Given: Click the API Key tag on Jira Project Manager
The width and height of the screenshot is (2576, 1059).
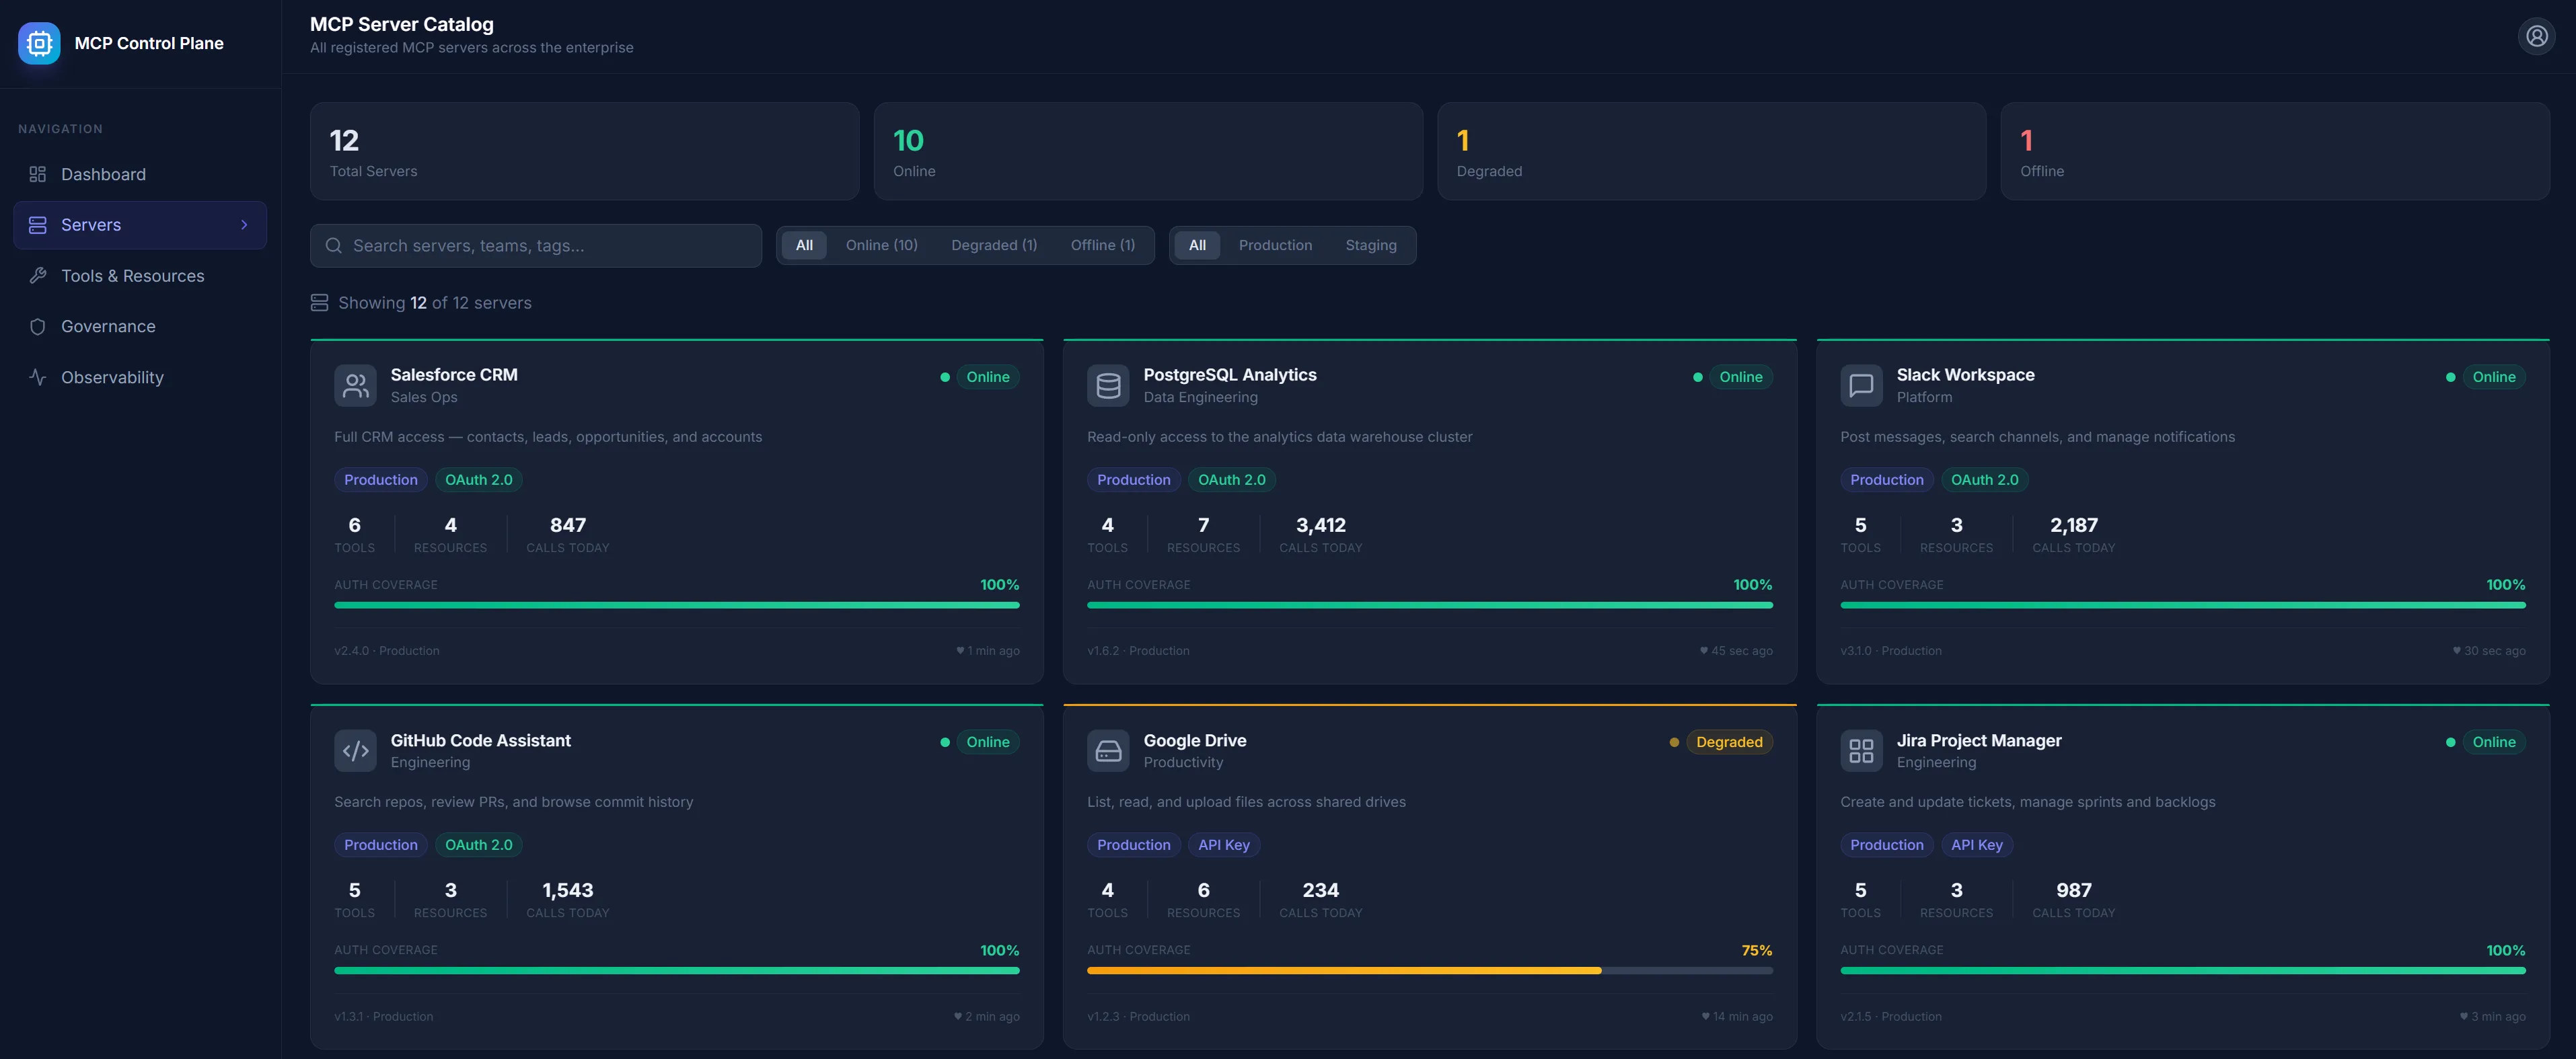Looking at the screenshot, I should point(1977,845).
